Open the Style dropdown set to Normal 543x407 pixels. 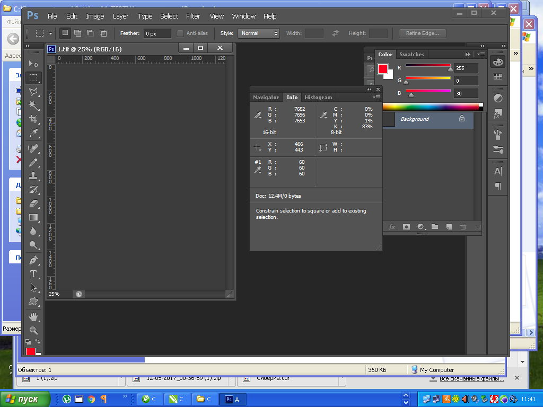[x=259, y=33]
